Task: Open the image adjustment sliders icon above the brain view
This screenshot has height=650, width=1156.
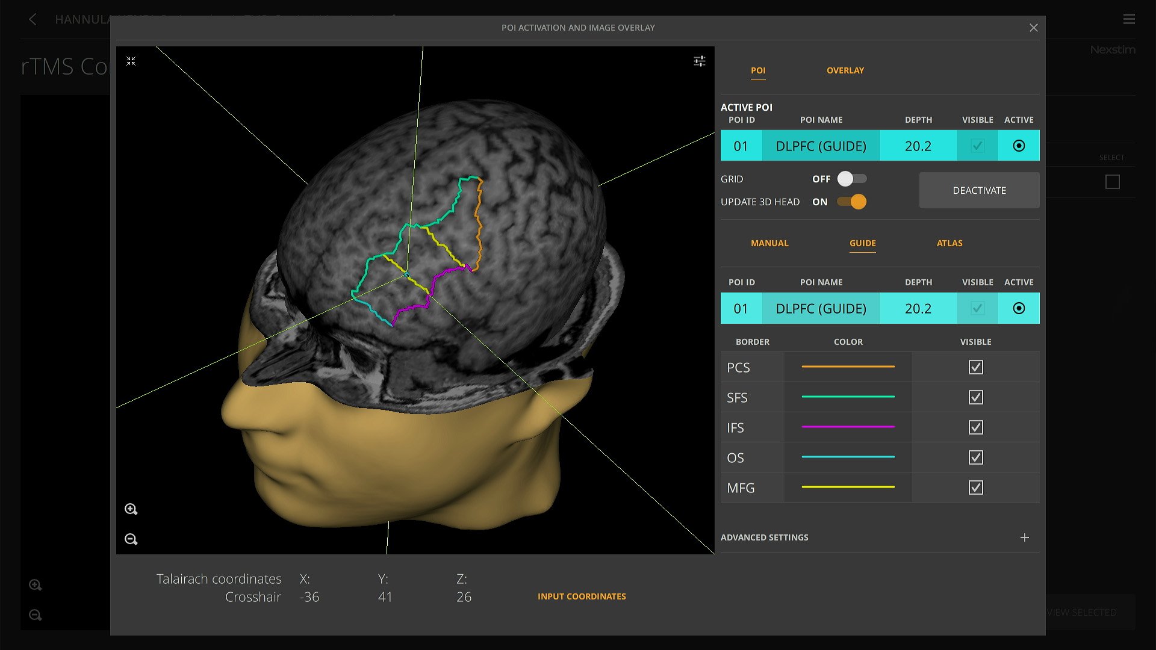Action: pos(699,61)
